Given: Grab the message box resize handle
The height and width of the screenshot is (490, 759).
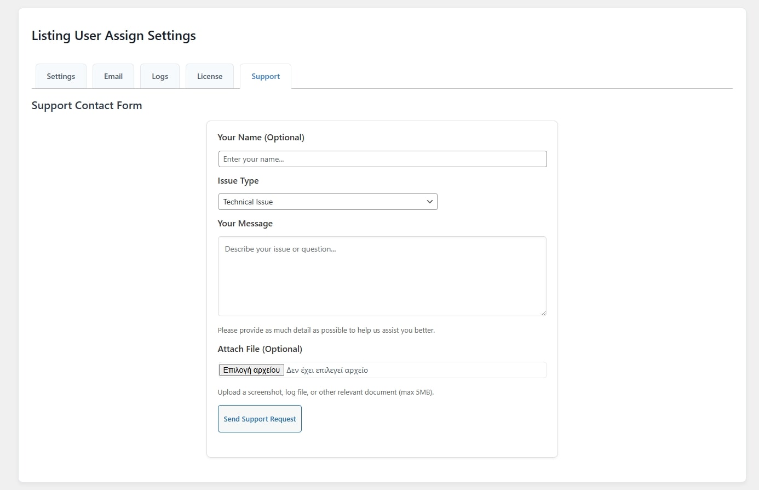Looking at the screenshot, I should pyautogui.click(x=543, y=313).
